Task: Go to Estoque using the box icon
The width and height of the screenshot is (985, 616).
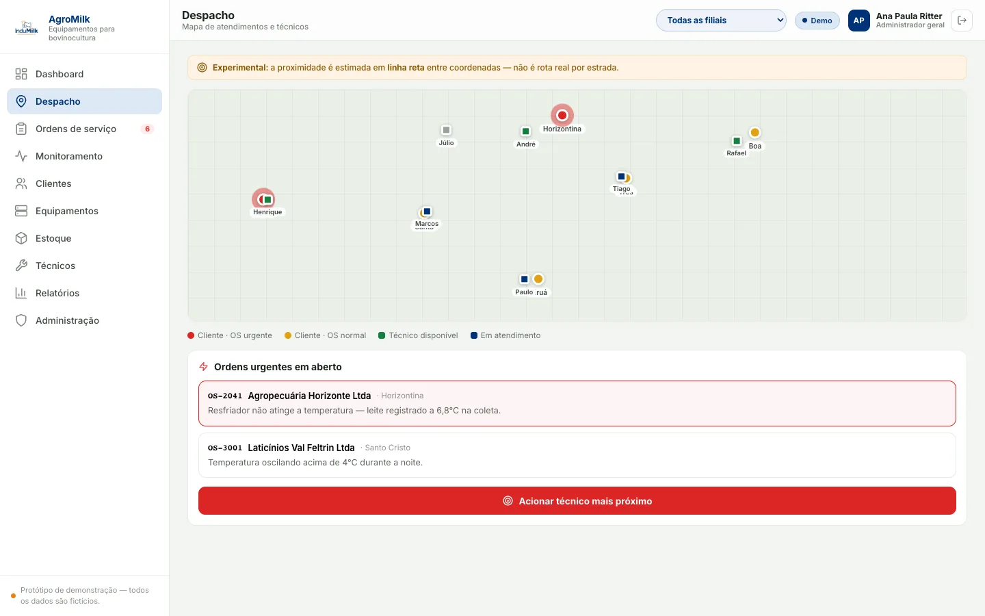Action: 21,238
